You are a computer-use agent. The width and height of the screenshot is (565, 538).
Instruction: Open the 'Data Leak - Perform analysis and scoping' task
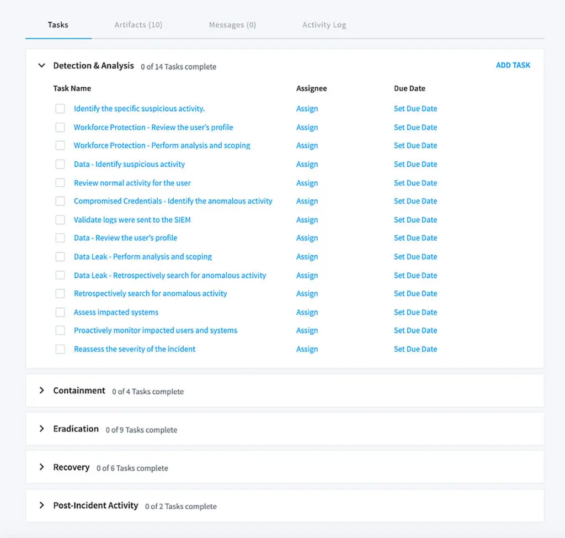tap(143, 256)
